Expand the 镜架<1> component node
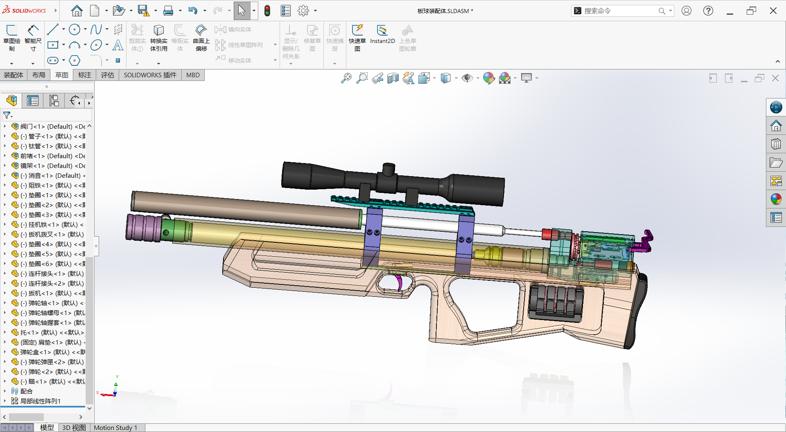Screen dimensions: 786x432 5,166
